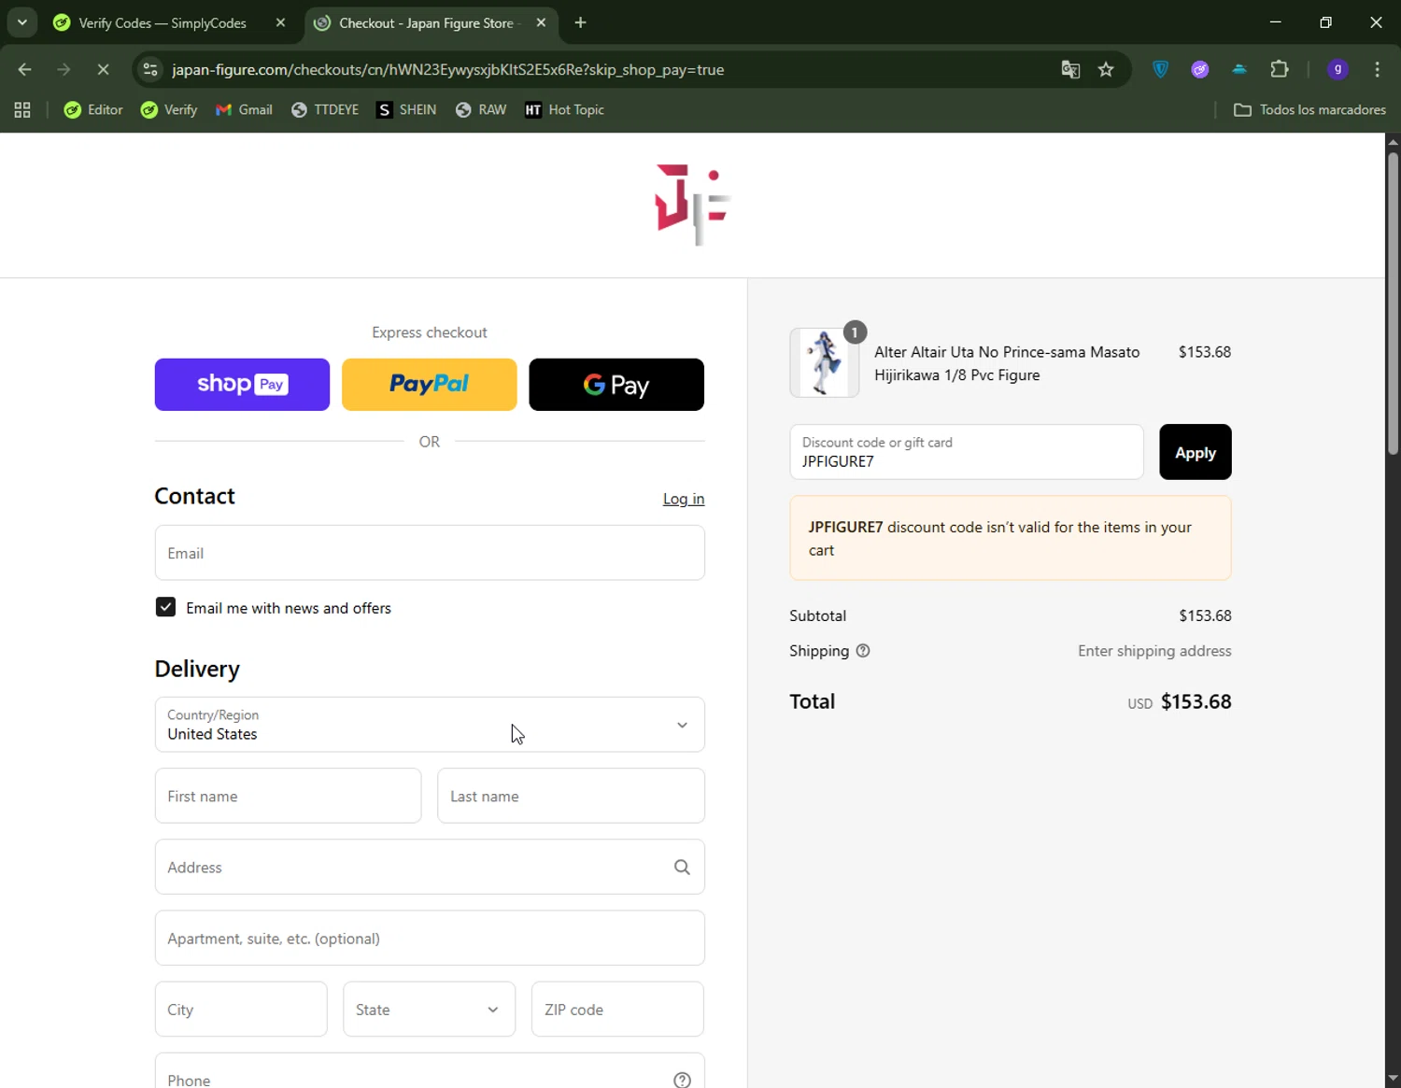Click the Last name field
The image size is (1401, 1088).
click(x=571, y=796)
